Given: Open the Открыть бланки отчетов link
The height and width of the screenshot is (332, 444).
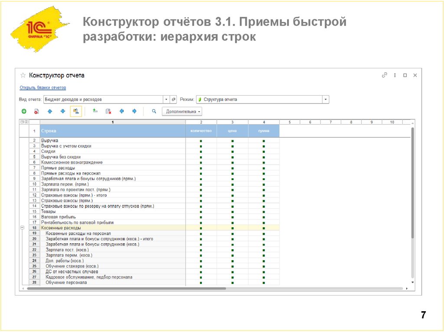Looking at the screenshot, I should (43, 87).
